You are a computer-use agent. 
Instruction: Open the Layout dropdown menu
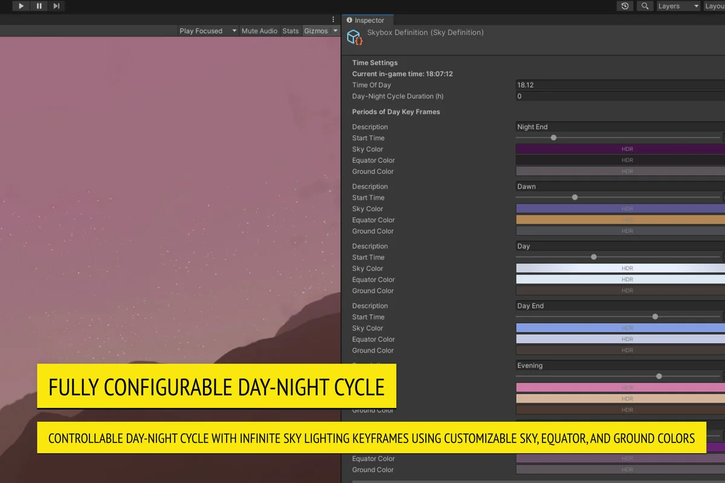click(x=714, y=6)
